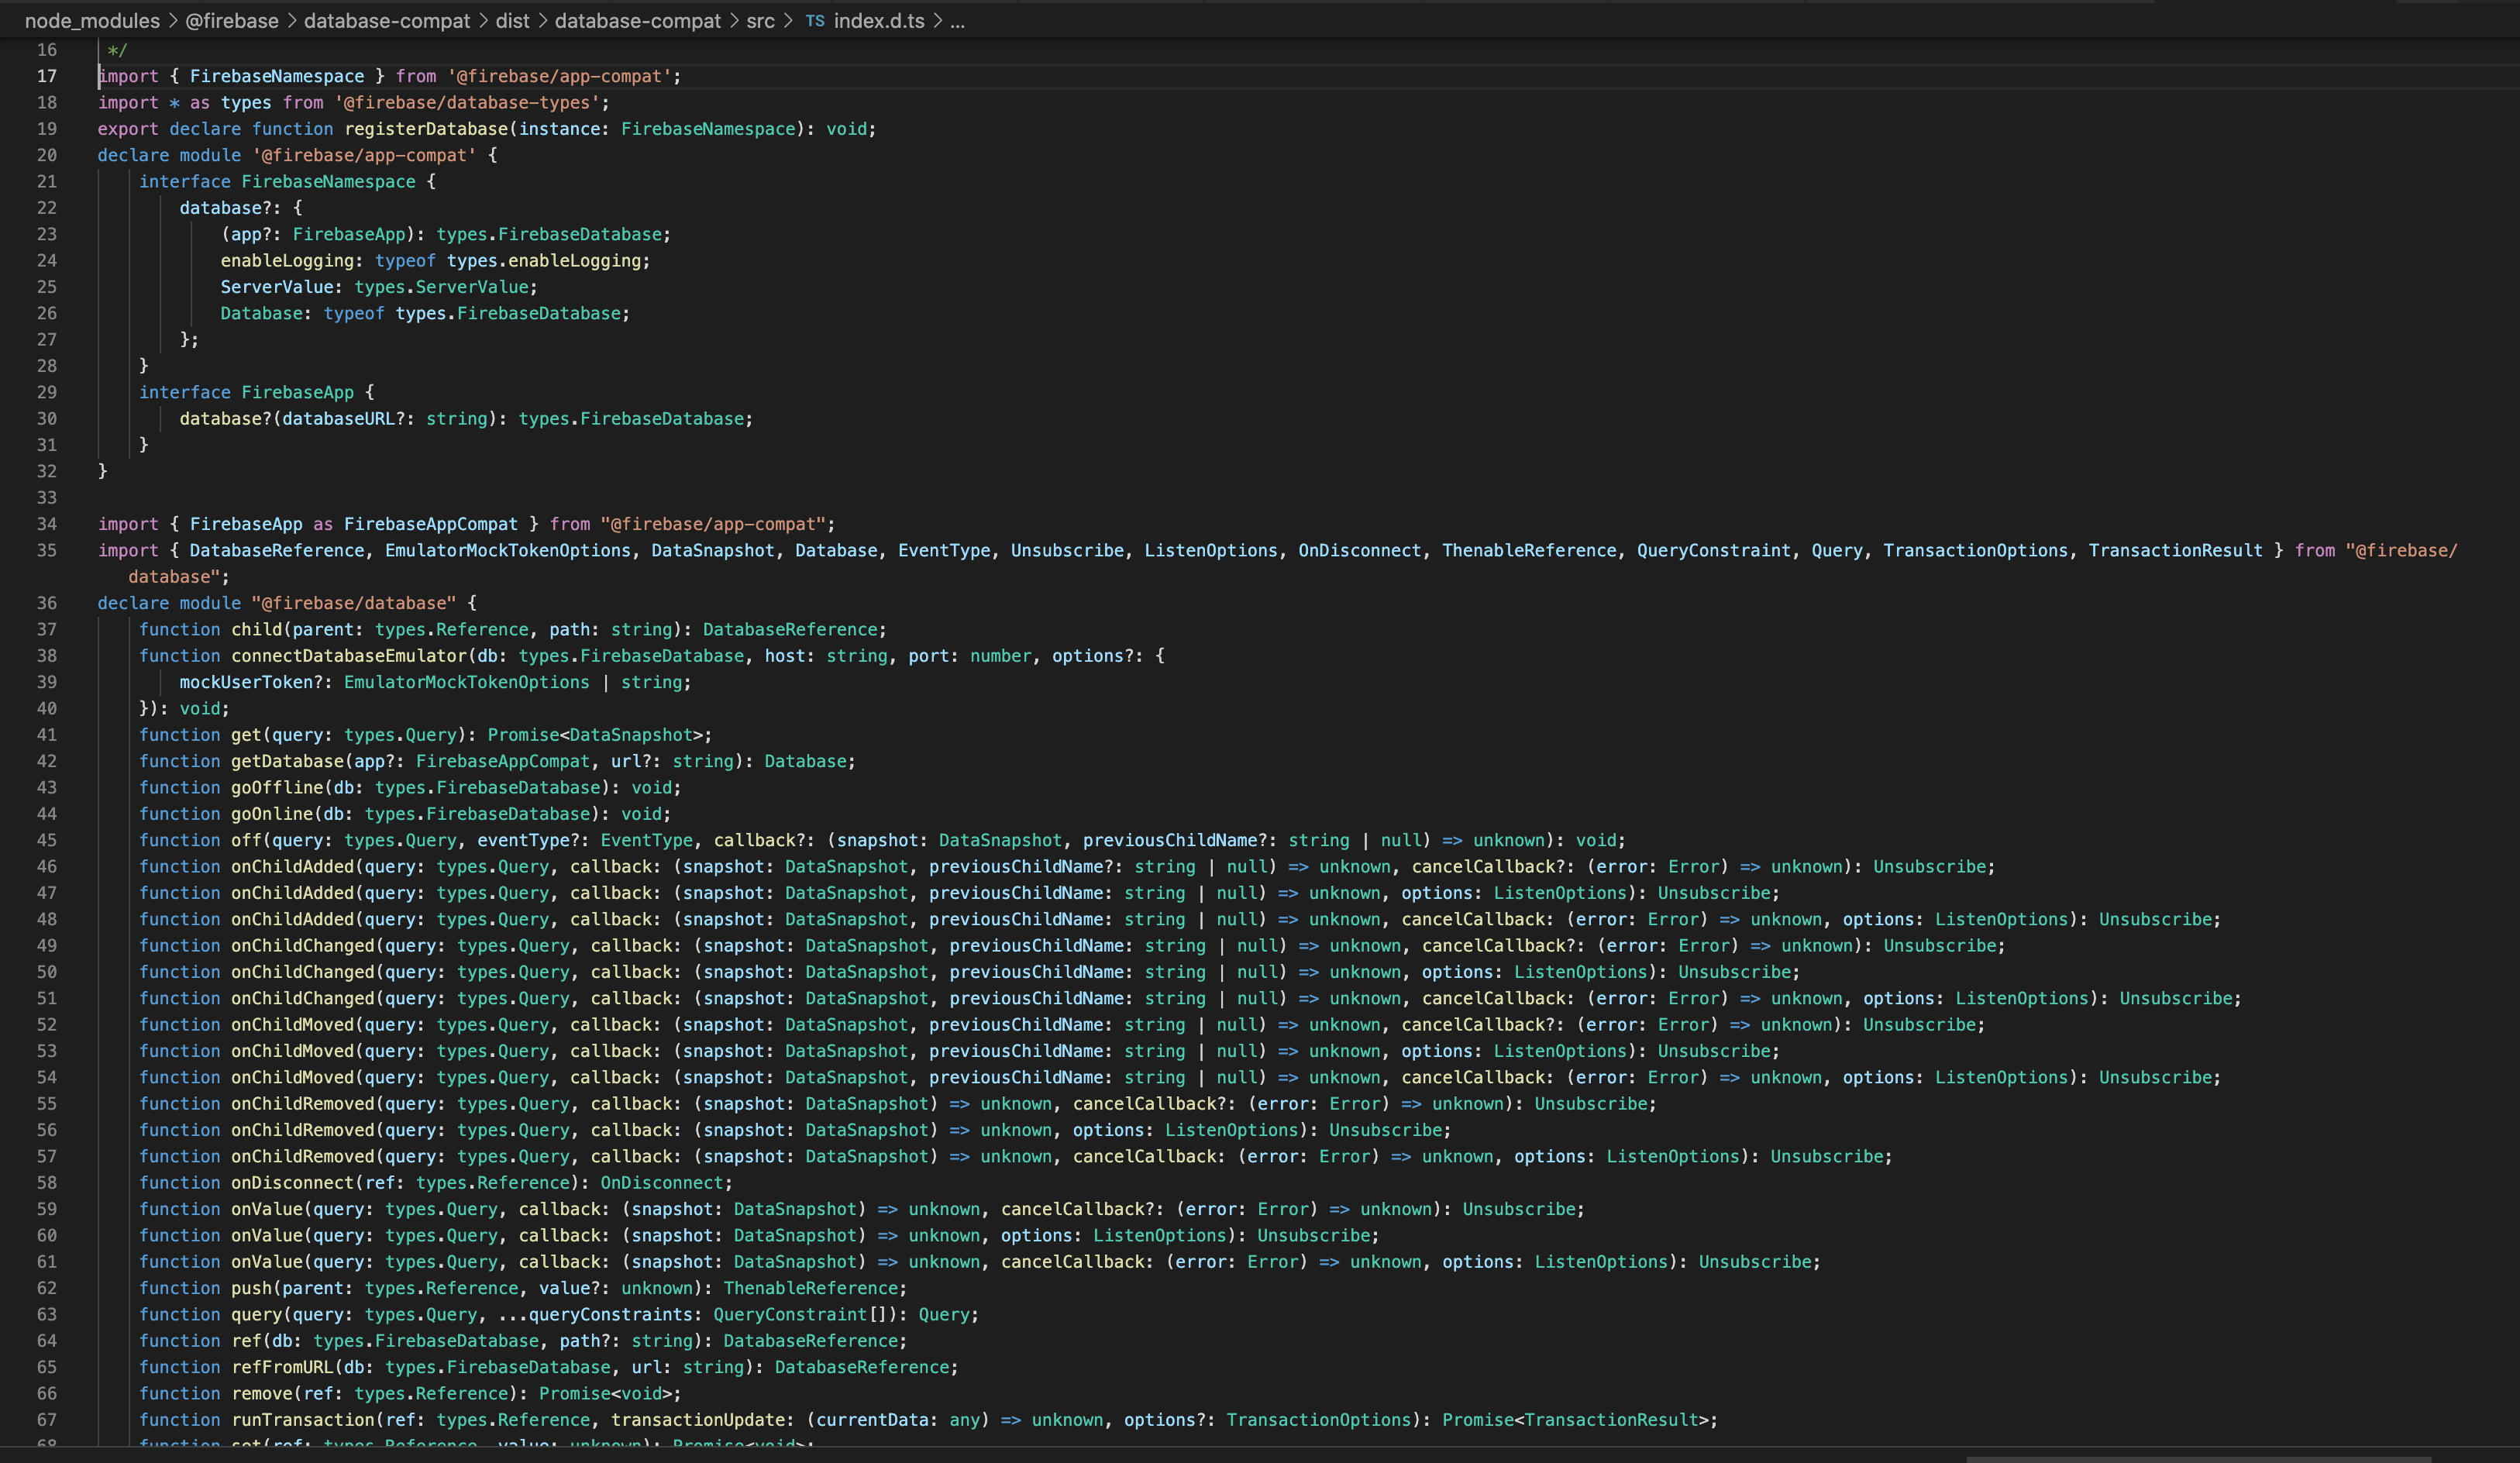Click the function name runTransaction
The image size is (2520, 1463).
click(303, 1419)
